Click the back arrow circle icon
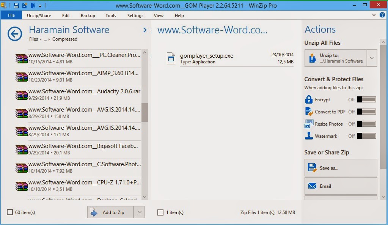This screenshot has width=388, height=225. pos(14,34)
